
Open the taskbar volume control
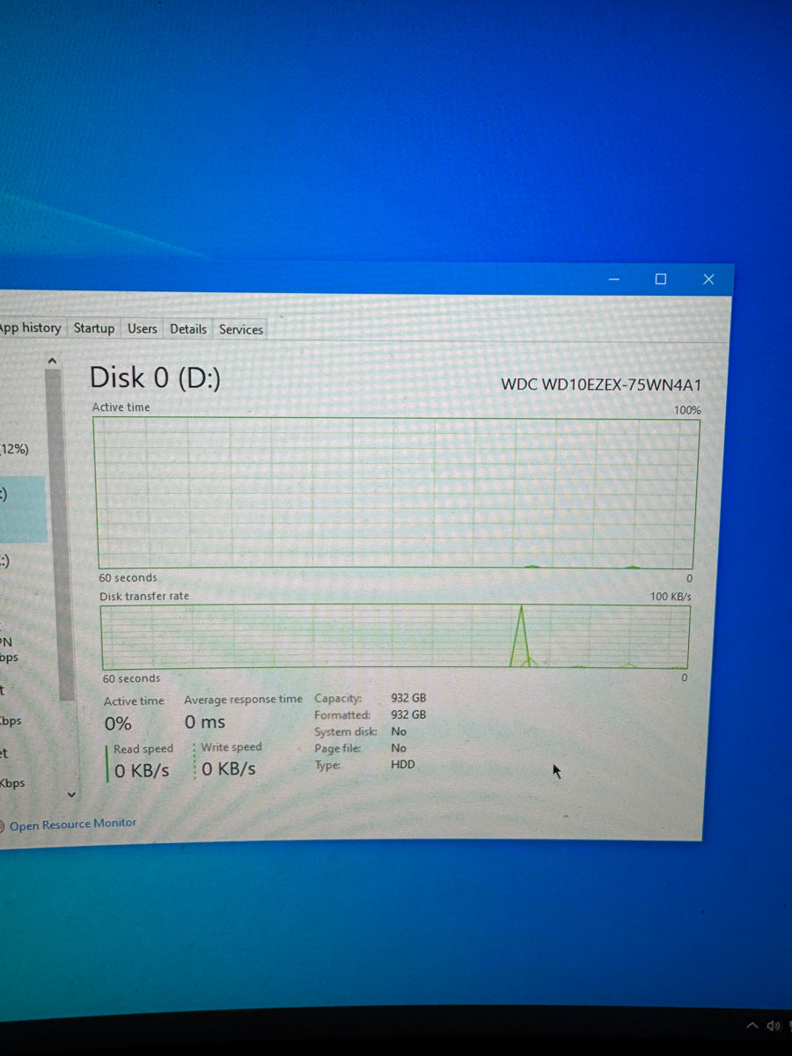point(774,1025)
